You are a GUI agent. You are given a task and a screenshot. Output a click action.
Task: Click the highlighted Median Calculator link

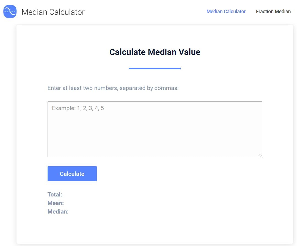pyautogui.click(x=226, y=12)
